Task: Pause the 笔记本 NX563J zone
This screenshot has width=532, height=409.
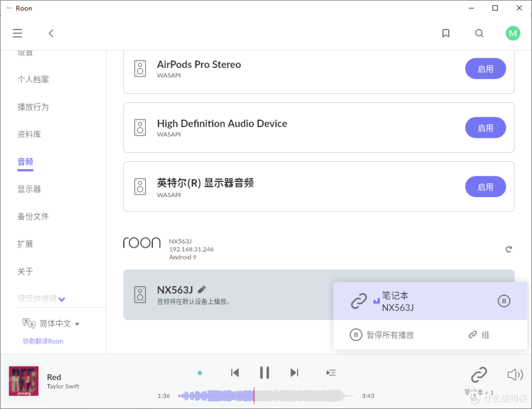Action: (503, 301)
